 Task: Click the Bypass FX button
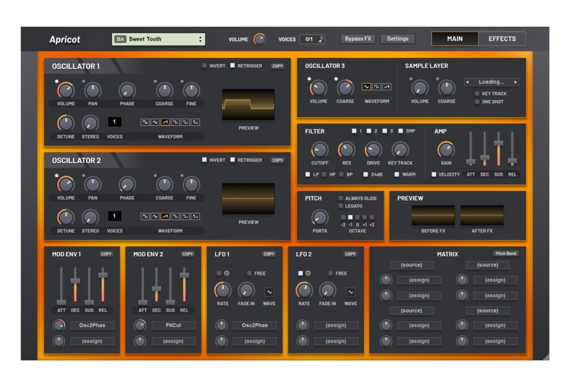pyautogui.click(x=358, y=39)
